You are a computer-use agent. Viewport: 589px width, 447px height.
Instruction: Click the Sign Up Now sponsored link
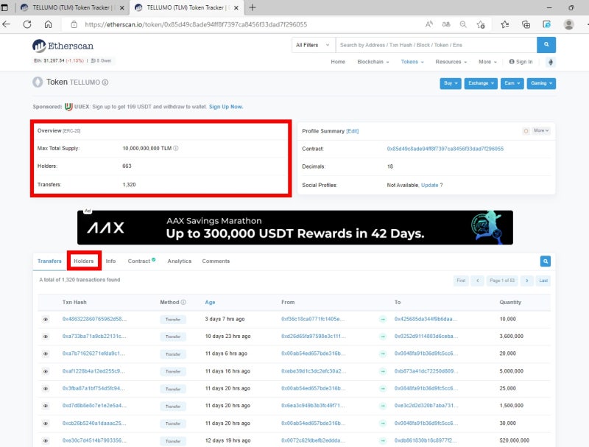(226, 107)
